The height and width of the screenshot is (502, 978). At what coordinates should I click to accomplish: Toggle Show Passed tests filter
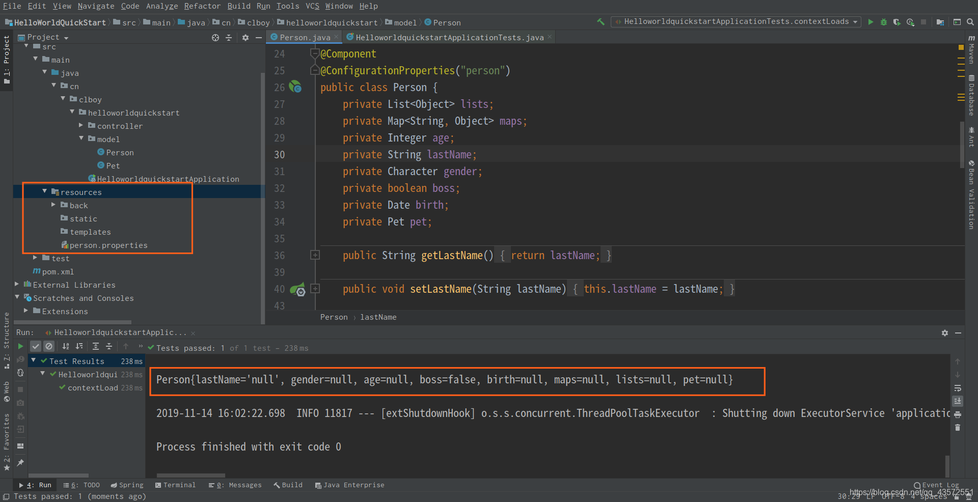(x=36, y=346)
